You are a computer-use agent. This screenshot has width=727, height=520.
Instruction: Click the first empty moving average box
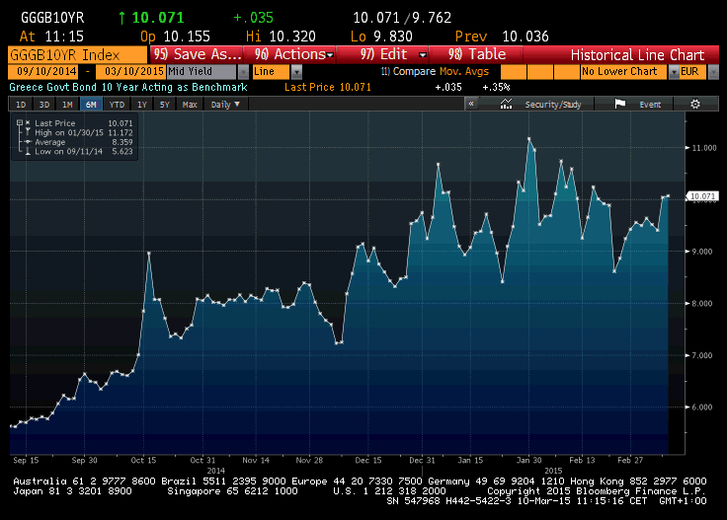point(514,72)
